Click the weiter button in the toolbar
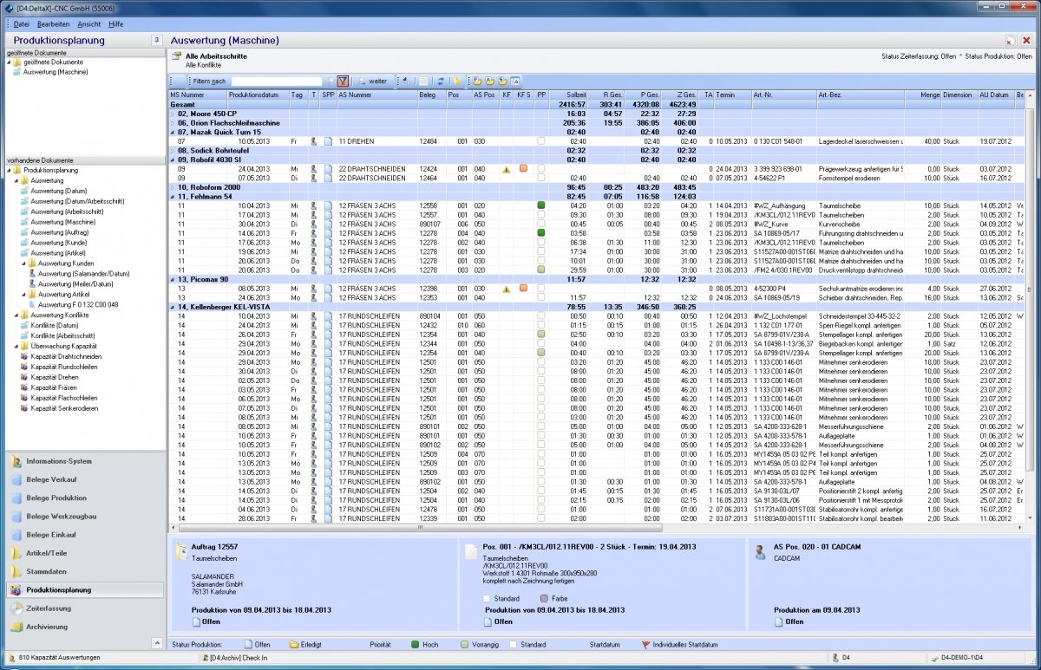 point(373,81)
